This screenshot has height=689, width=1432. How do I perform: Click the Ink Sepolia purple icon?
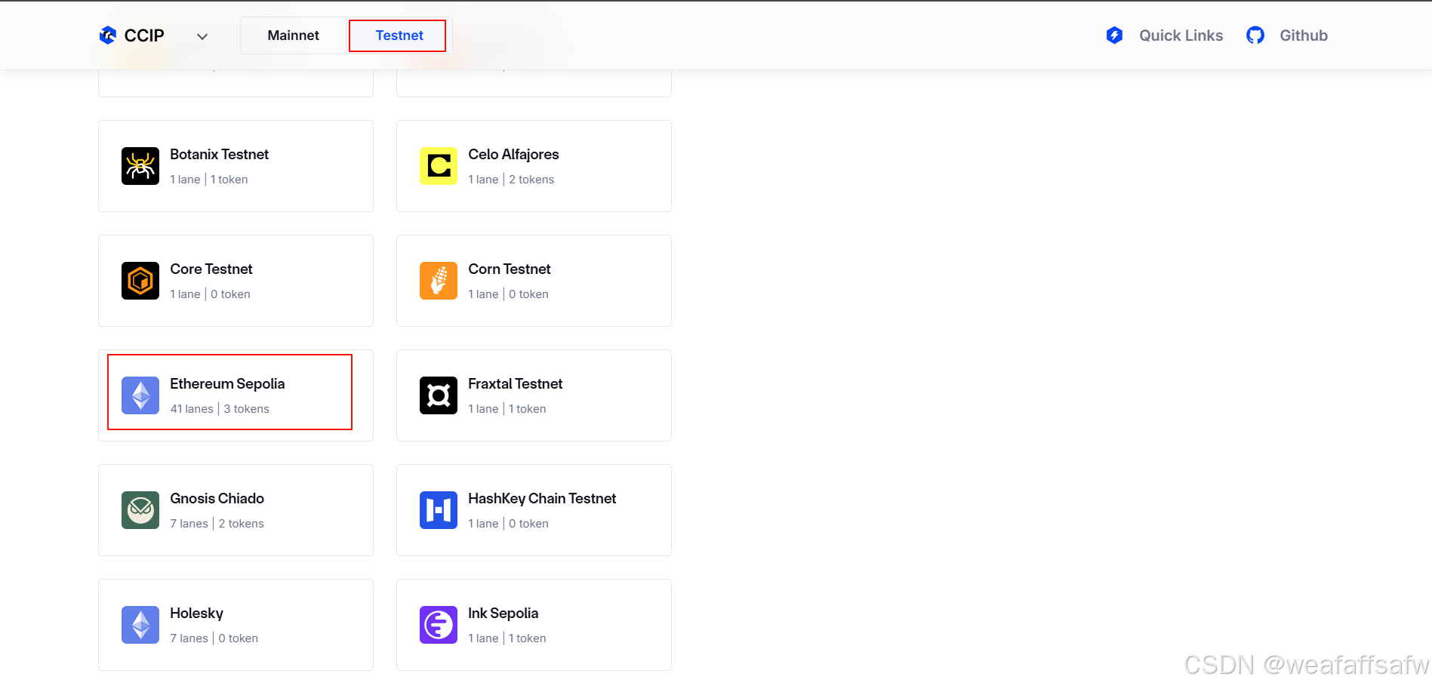coord(439,625)
